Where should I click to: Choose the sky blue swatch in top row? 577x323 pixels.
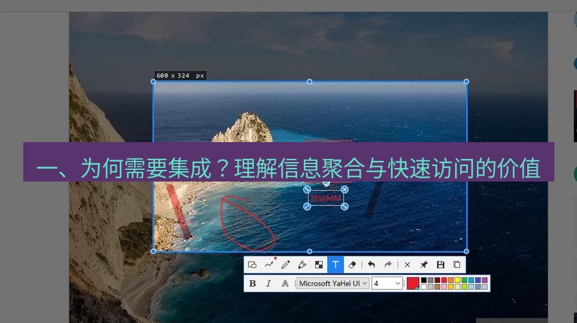[471, 280]
